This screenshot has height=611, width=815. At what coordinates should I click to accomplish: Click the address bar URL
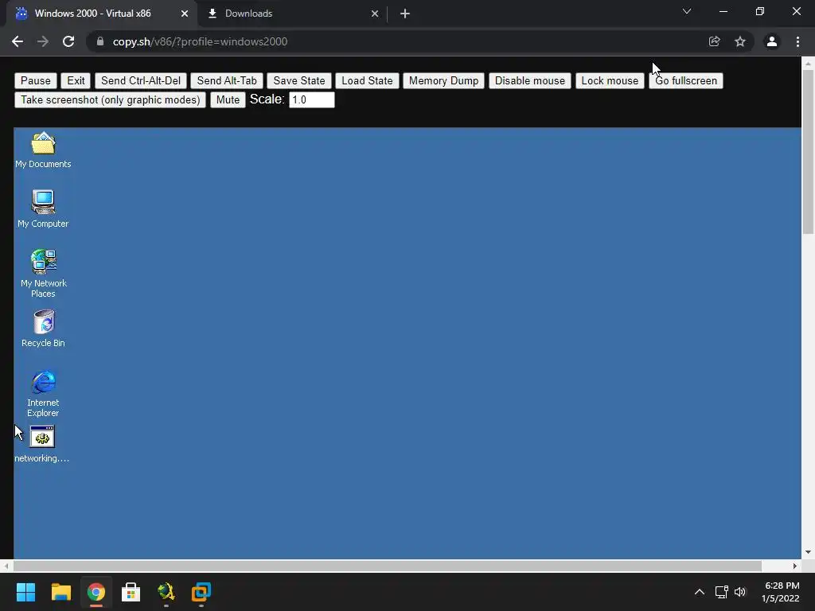point(200,41)
